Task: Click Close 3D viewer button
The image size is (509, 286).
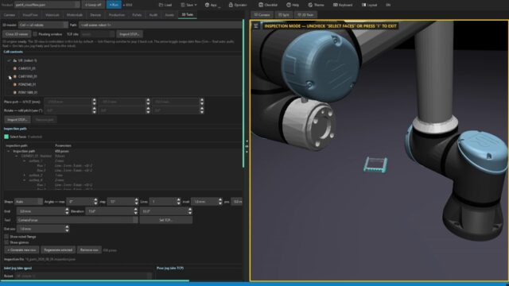Action: click(17, 34)
